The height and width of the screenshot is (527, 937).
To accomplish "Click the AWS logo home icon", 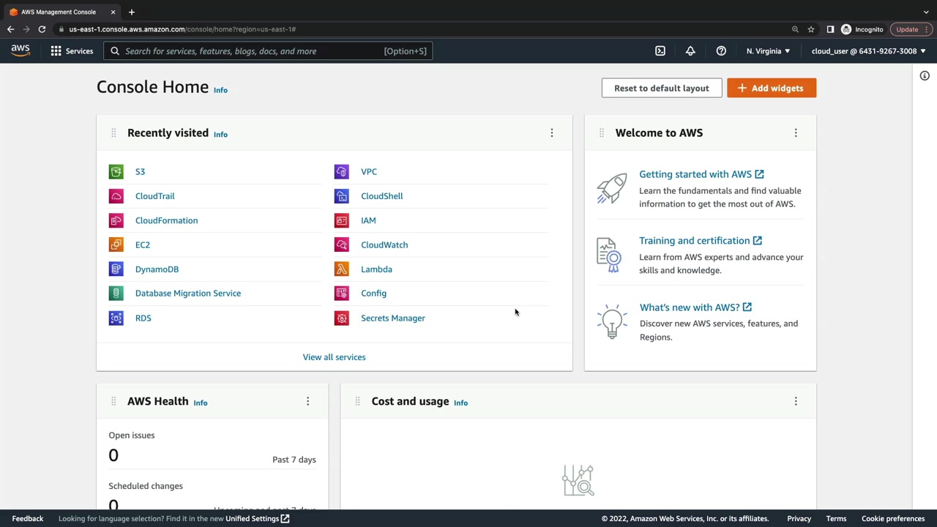I will pos(20,51).
